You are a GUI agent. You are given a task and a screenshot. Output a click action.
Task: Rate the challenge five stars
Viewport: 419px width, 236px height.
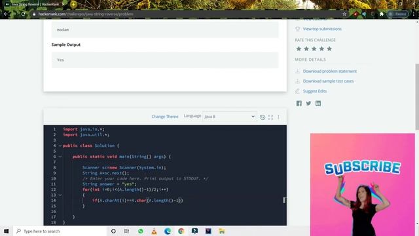click(329, 49)
